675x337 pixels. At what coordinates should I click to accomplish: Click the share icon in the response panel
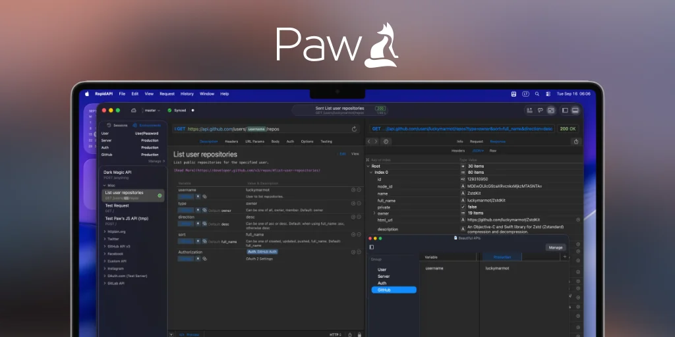576,141
